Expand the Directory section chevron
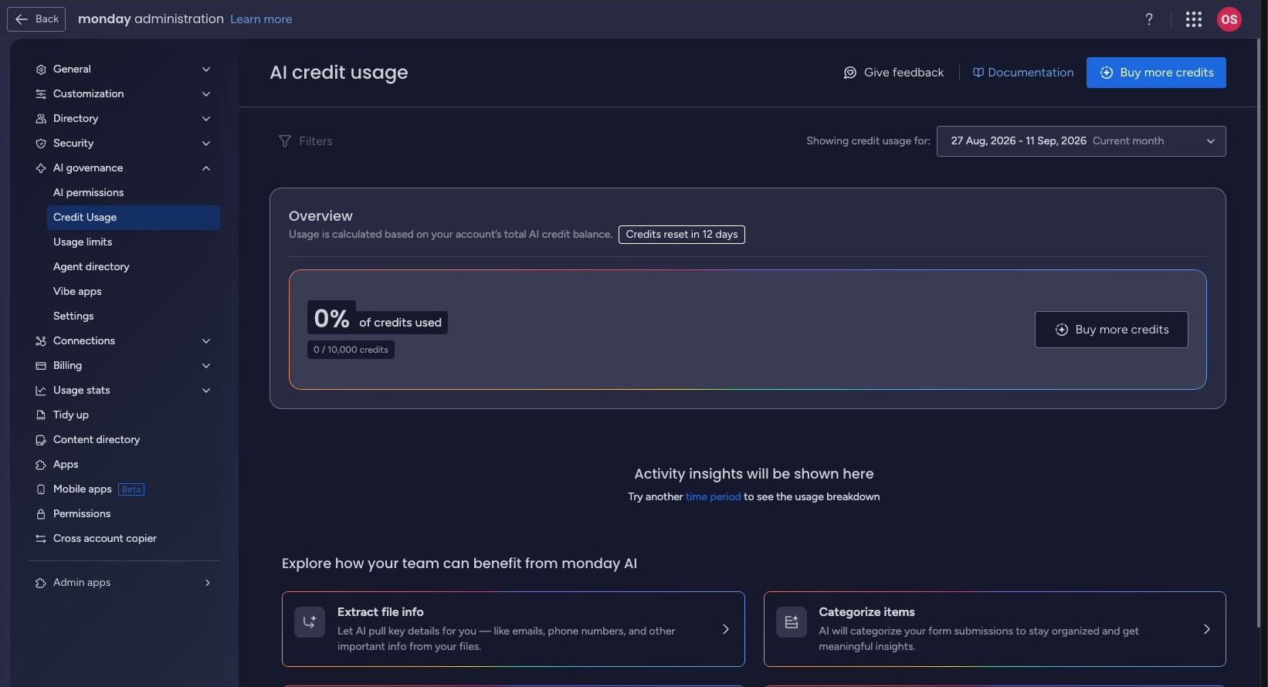 click(x=206, y=119)
